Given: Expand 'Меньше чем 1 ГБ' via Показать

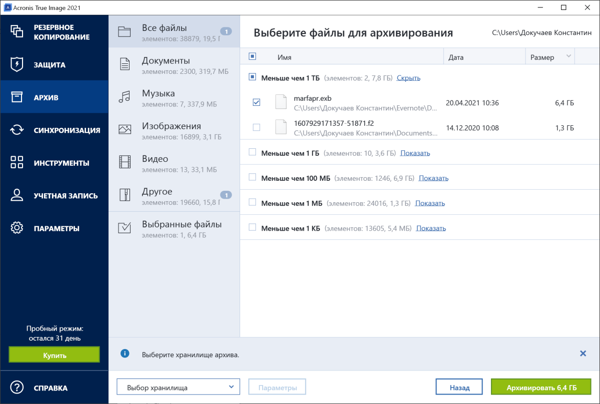Looking at the screenshot, I should coord(415,153).
